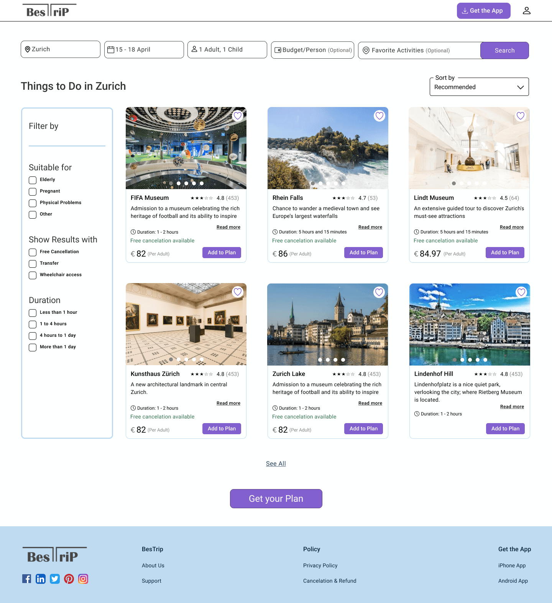The width and height of the screenshot is (552, 603).
Task: Click the Lindt Museum star rating
Action: click(x=485, y=198)
